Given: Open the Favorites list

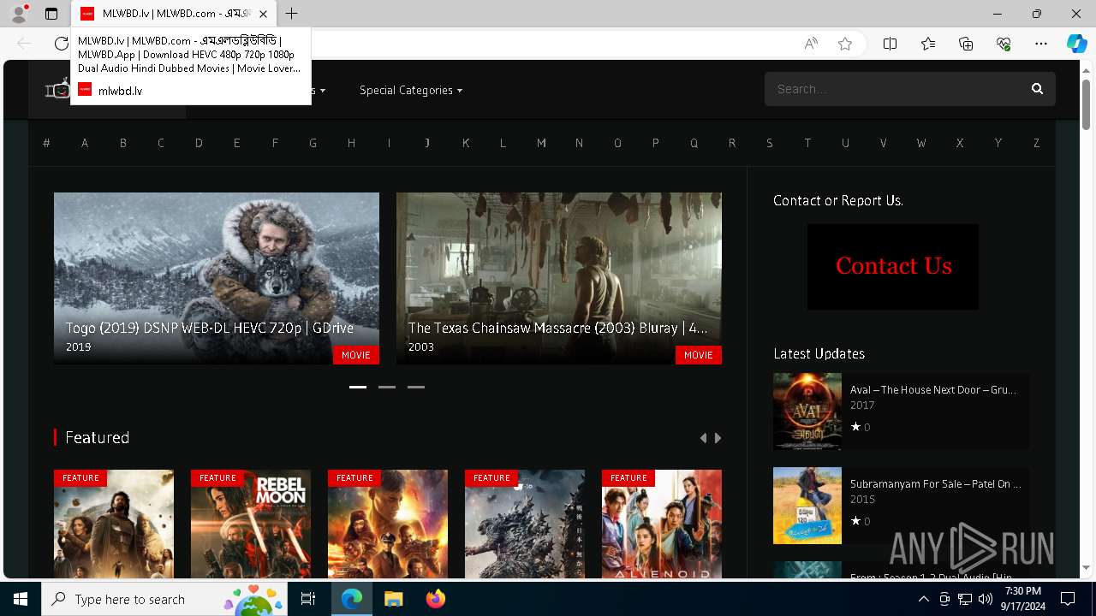Looking at the screenshot, I should coord(928,44).
